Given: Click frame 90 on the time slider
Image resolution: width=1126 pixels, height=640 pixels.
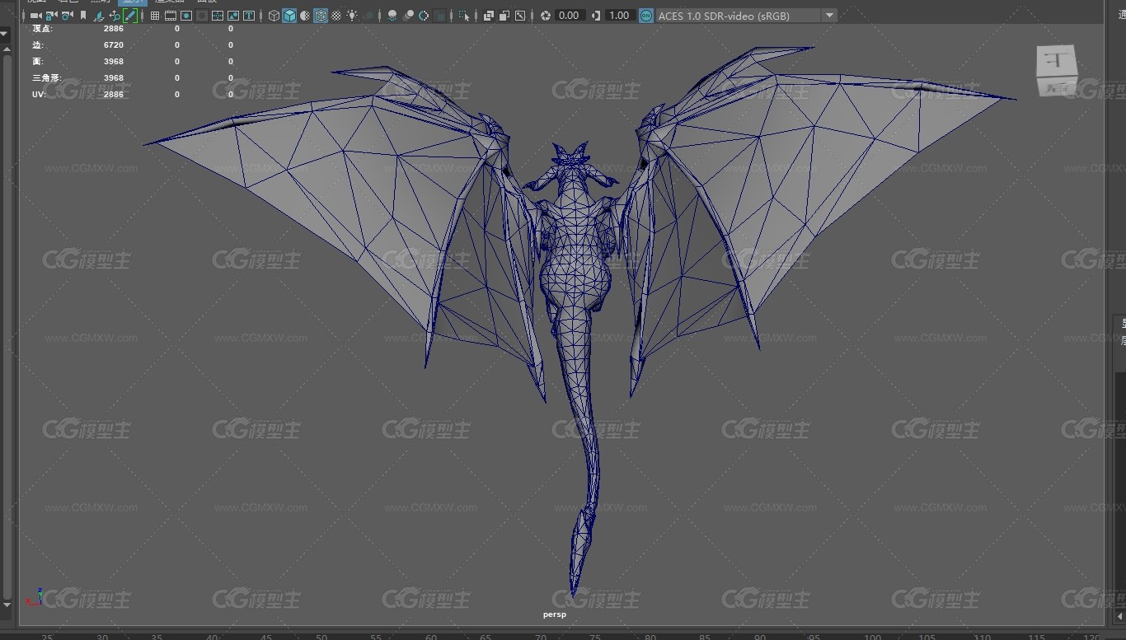Looking at the screenshot, I should click(x=759, y=637).
